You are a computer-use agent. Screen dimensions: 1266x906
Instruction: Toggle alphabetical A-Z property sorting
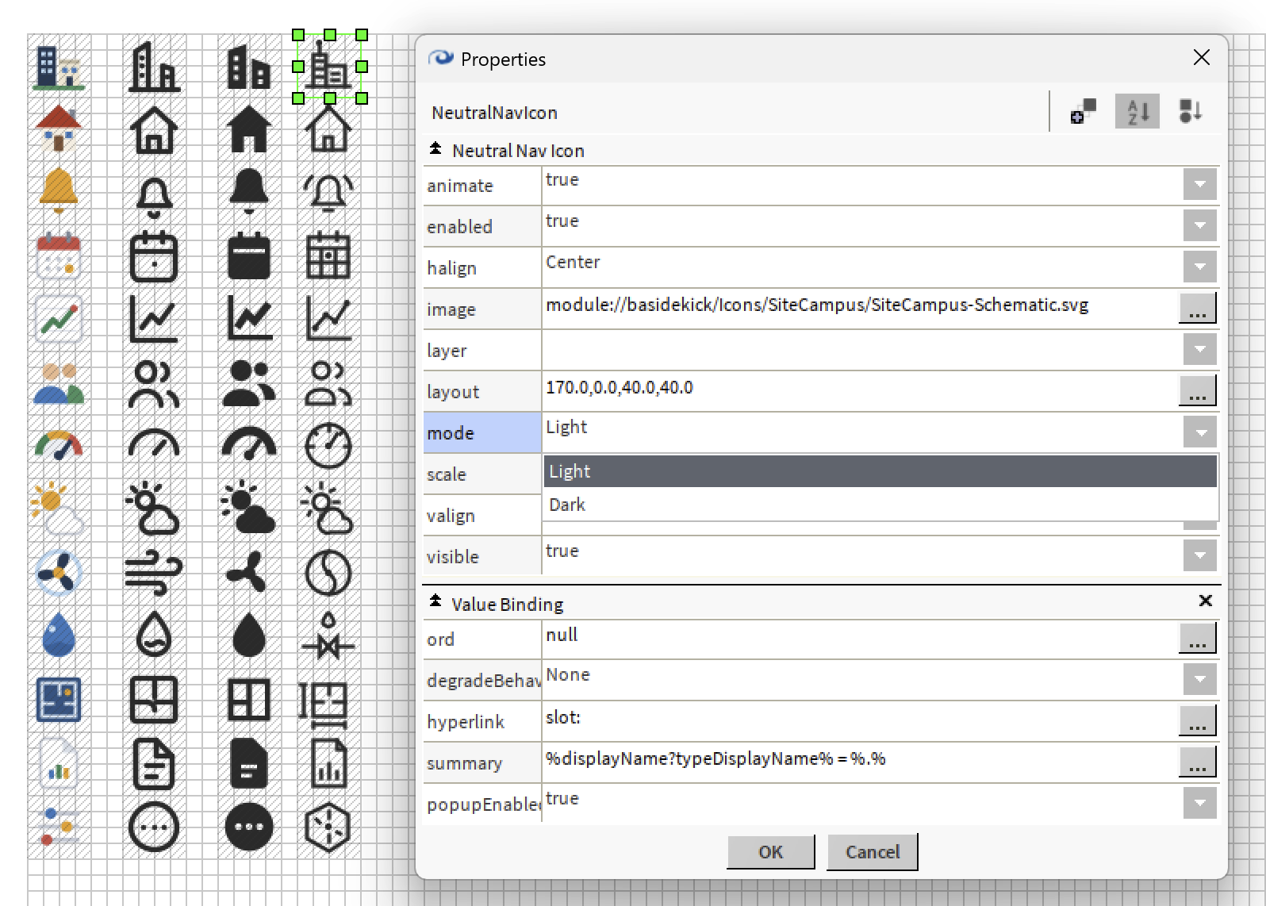click(1137, 111)
